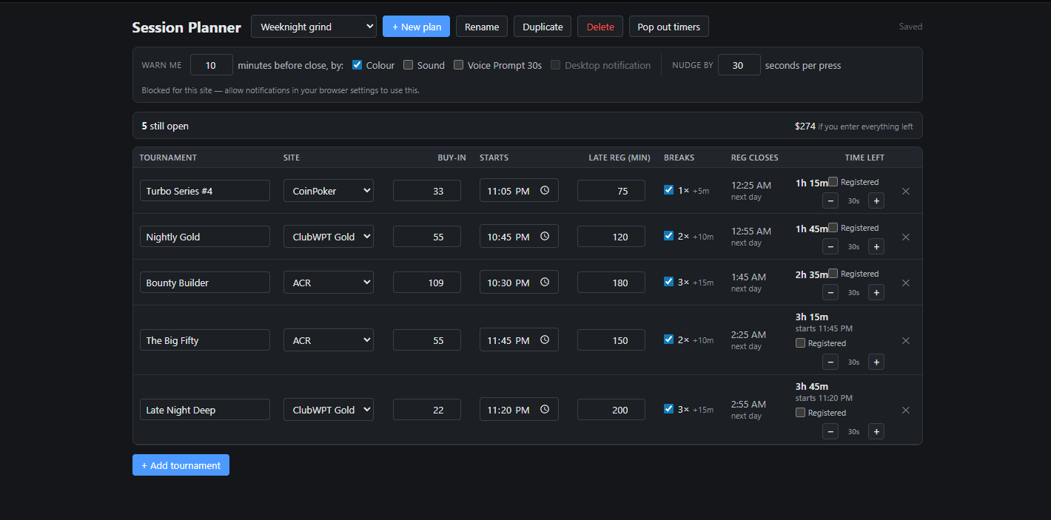Nudge Turbo Series #4 timer minus
Viewport: 1051px width, 520px height.
click(830, 200)
